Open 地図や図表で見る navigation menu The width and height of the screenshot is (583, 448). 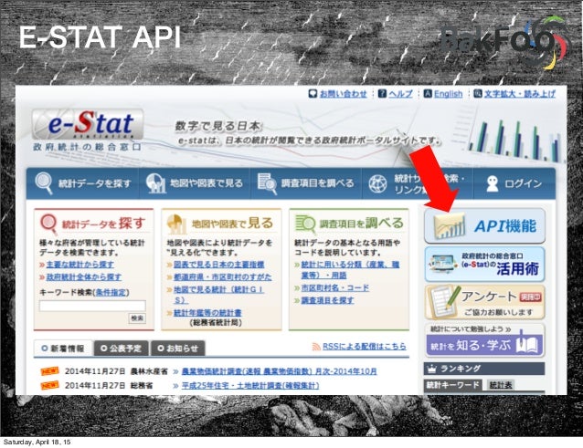point(195,183)
